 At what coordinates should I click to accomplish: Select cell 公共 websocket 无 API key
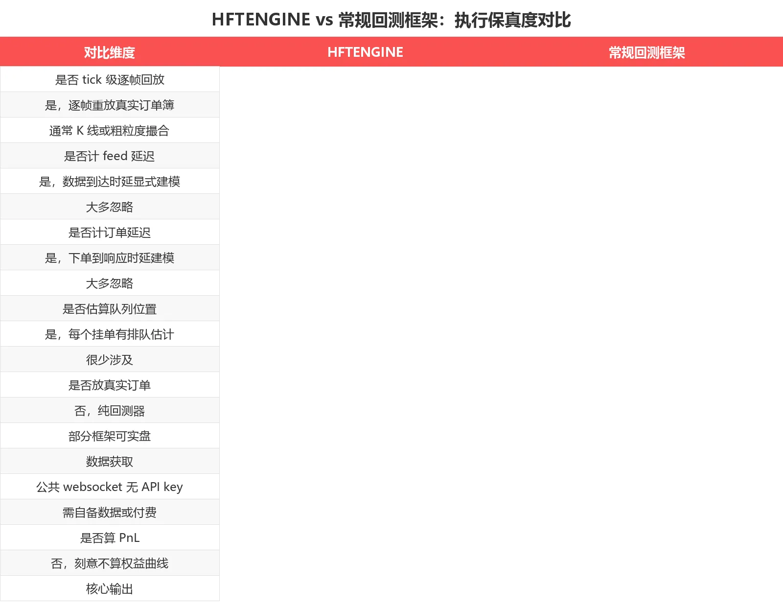click(x=110, y=487)
